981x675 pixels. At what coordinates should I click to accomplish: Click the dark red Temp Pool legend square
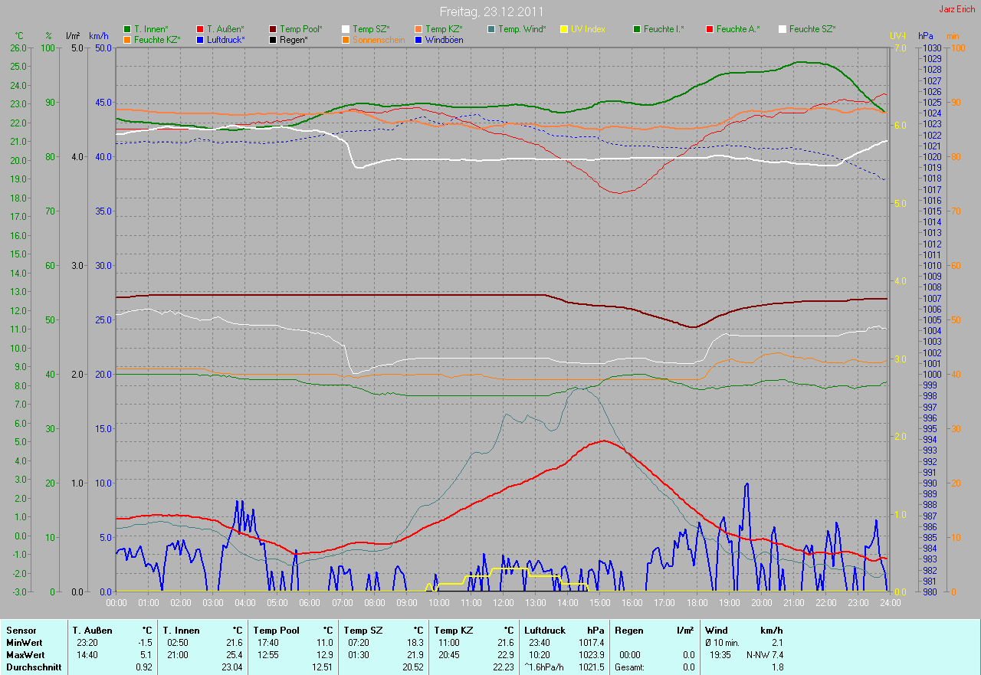pos(274,29)
